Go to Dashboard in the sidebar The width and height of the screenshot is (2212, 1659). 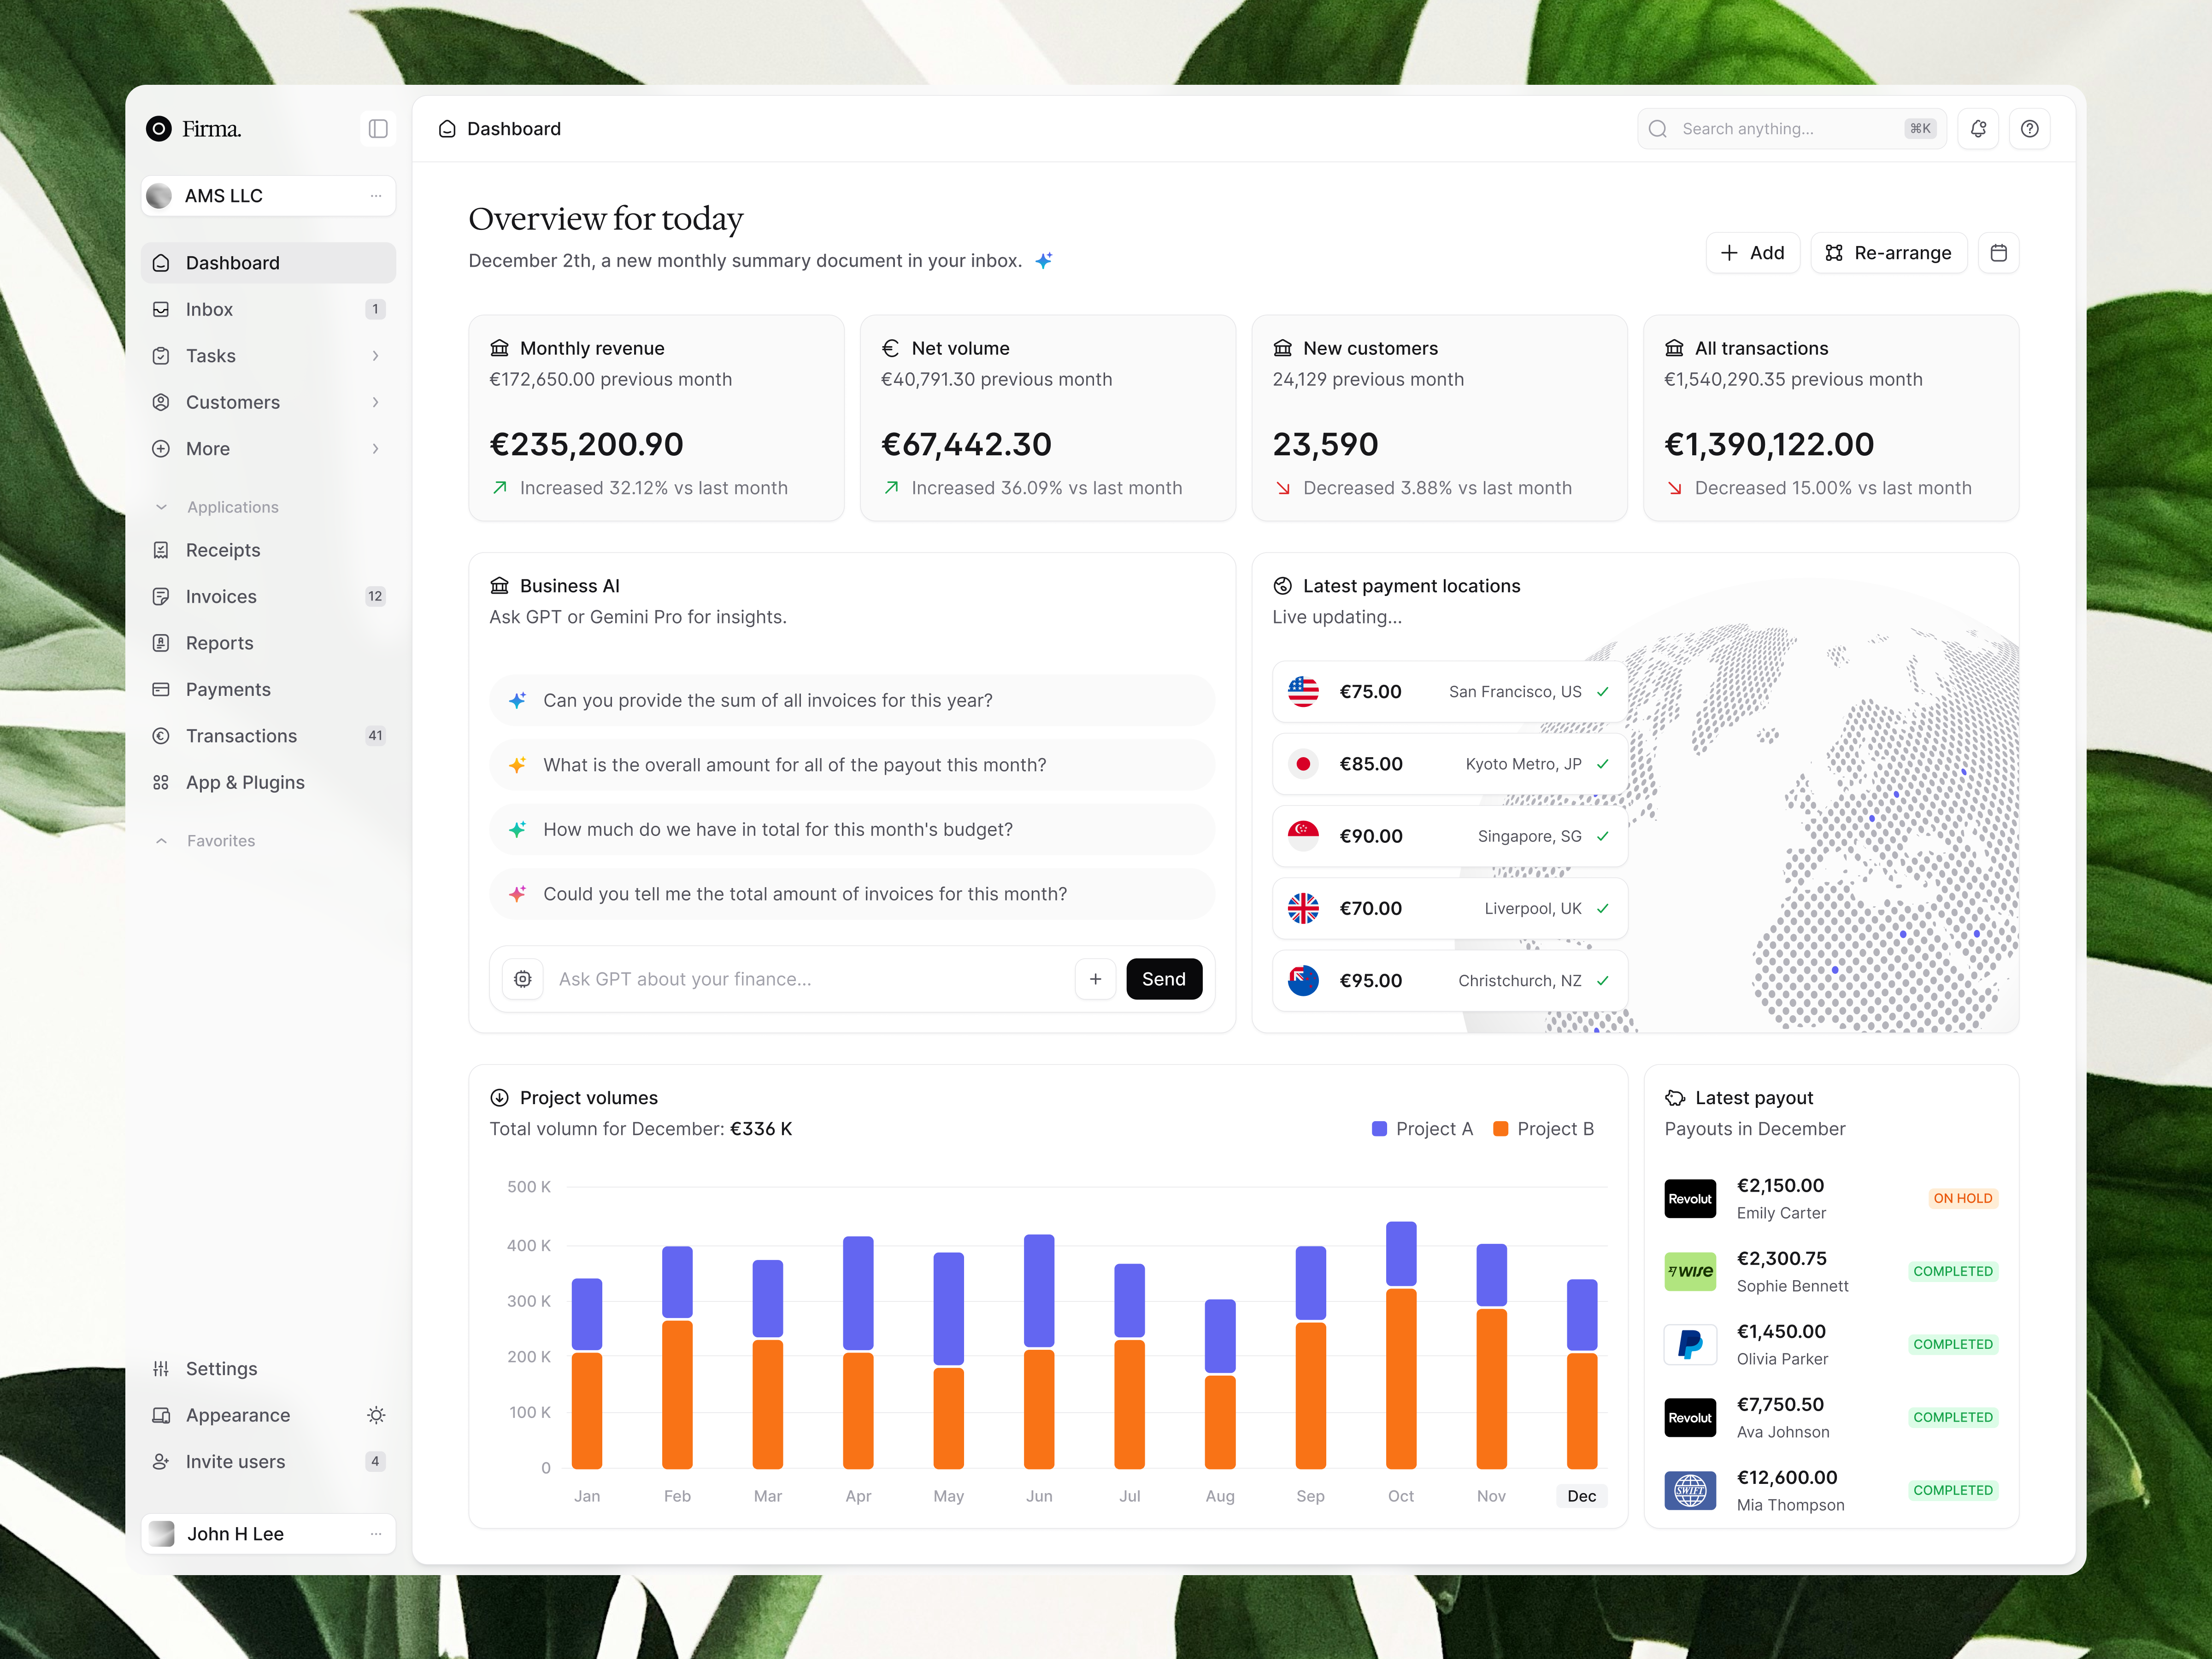[x=268, y=263]
